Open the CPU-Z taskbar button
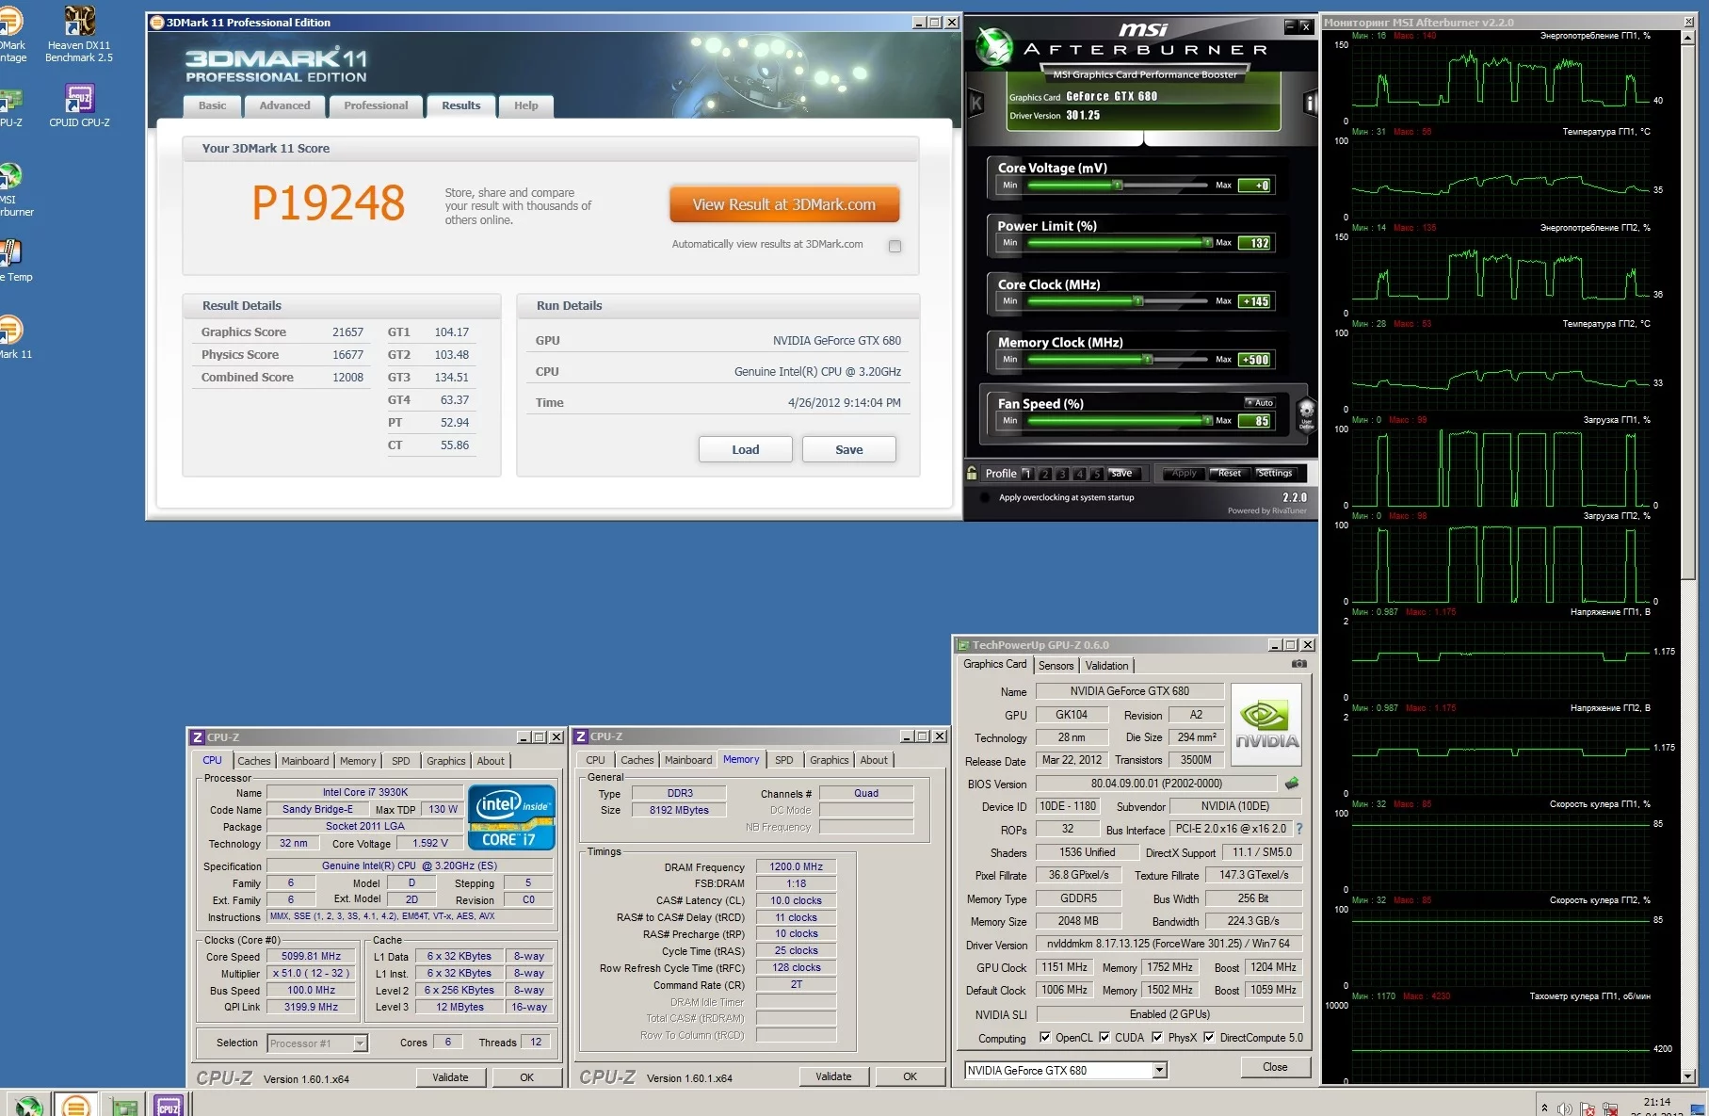 click(x=168, y=1106)
